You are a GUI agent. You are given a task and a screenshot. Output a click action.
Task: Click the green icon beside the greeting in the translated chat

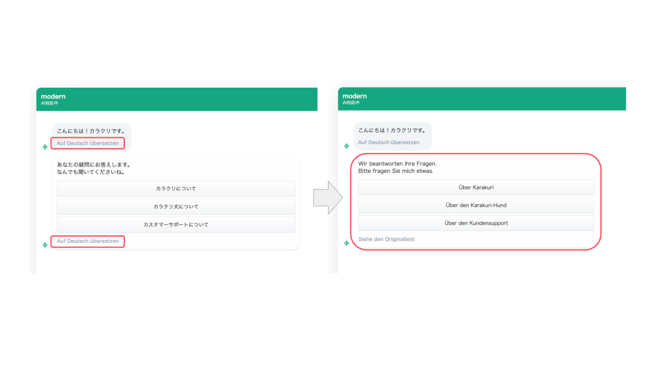point(347,146)
